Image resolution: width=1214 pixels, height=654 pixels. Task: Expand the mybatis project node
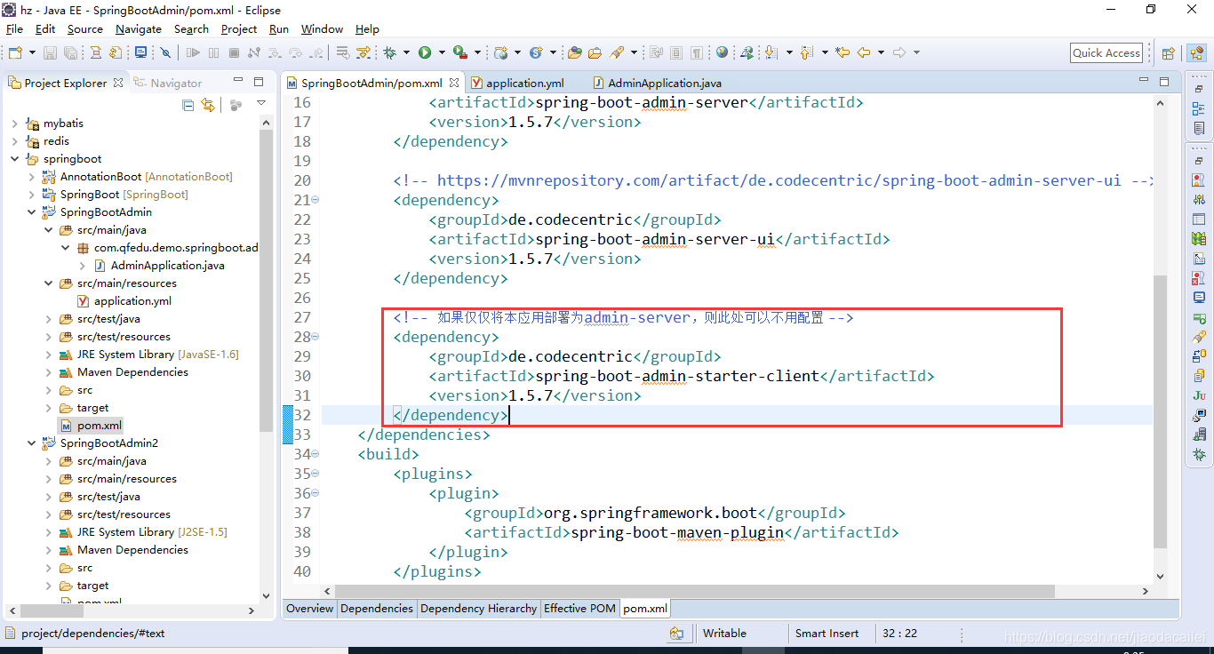click(15, 124)
